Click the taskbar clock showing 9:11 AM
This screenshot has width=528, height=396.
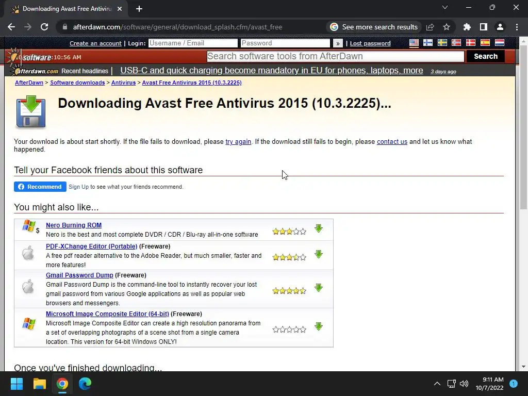click(489, 384)
